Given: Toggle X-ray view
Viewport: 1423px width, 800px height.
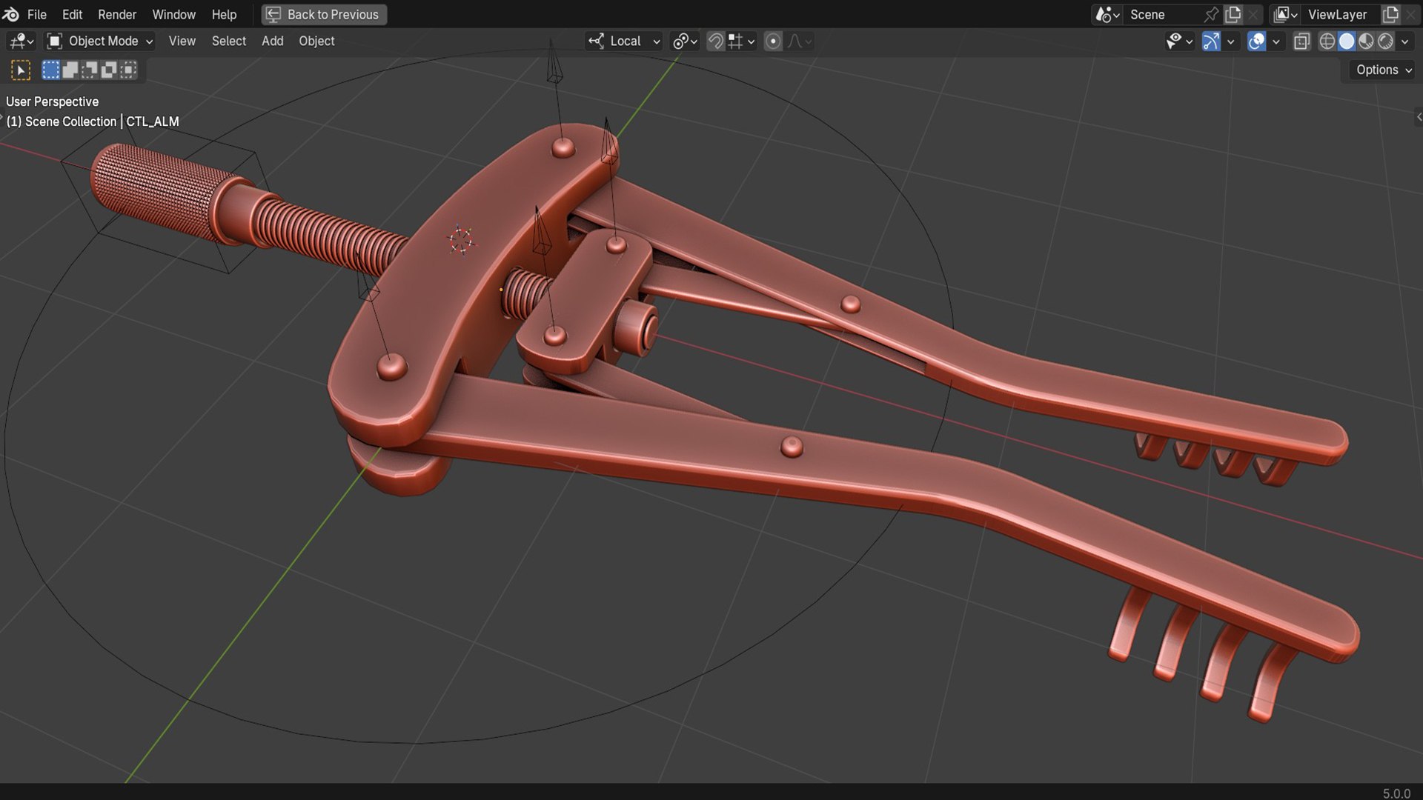Looking at the screenshot, I should coord(1301,41).
